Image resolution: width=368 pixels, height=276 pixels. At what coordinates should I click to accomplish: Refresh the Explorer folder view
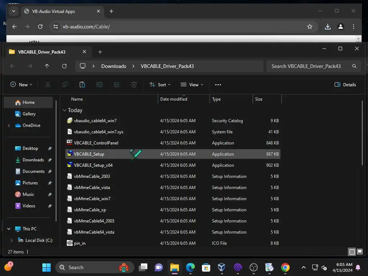(x=64, y=66)
